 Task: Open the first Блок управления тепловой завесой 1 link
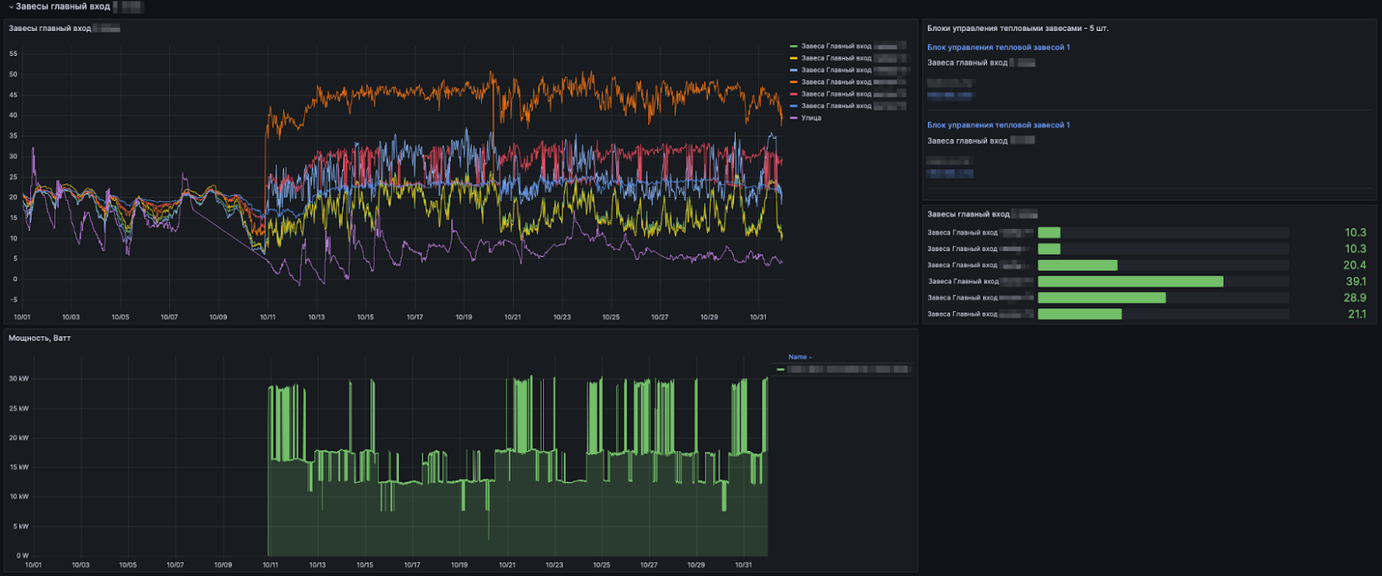[x=998, y=47]
